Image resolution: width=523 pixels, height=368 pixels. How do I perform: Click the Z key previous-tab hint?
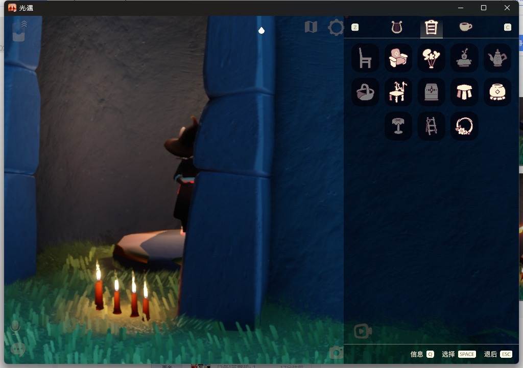355,28
